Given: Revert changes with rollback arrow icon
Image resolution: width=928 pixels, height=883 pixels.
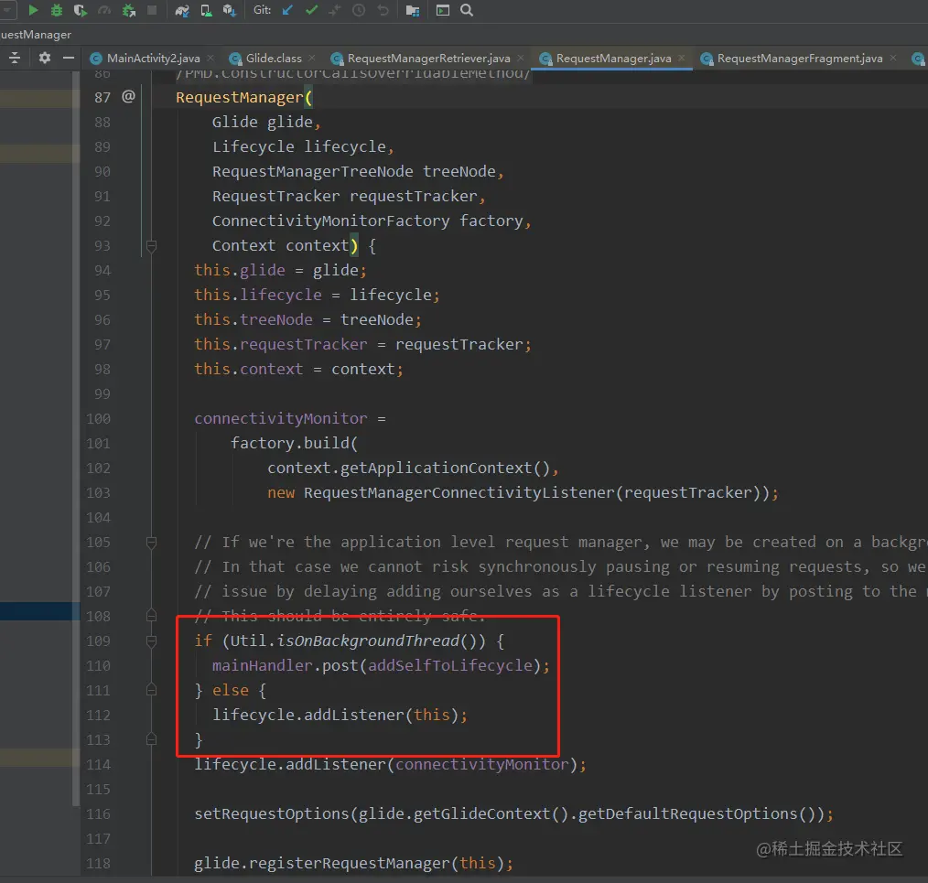Looking at the screenshot, I should (x=383, y=10).
